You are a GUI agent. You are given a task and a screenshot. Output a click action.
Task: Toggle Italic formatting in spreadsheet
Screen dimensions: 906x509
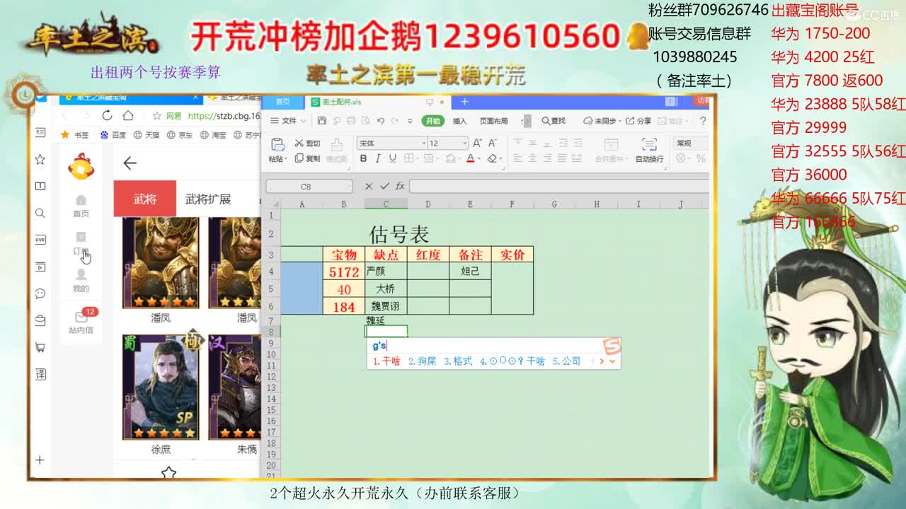point(377,158)
